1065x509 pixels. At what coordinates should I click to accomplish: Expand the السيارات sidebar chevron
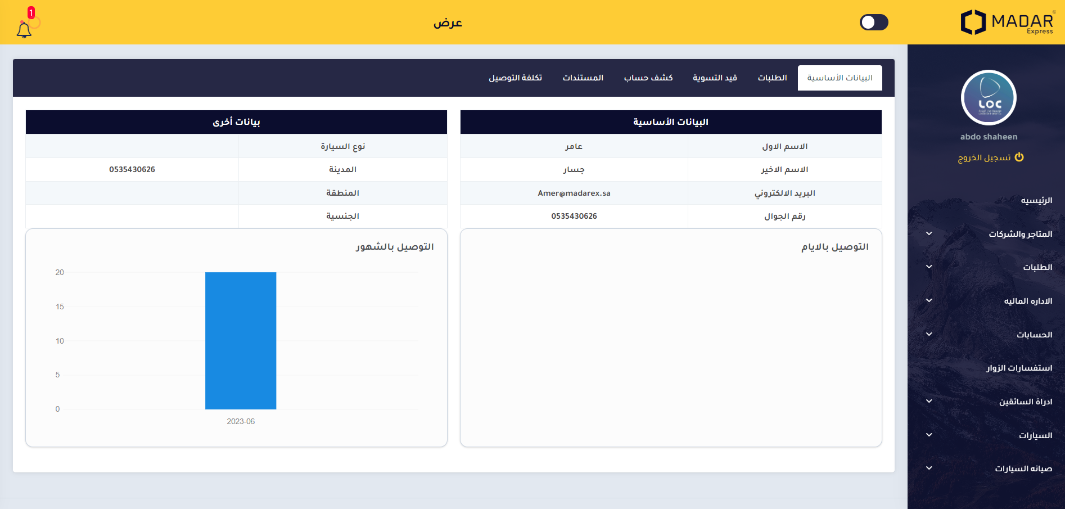(929, 435)
